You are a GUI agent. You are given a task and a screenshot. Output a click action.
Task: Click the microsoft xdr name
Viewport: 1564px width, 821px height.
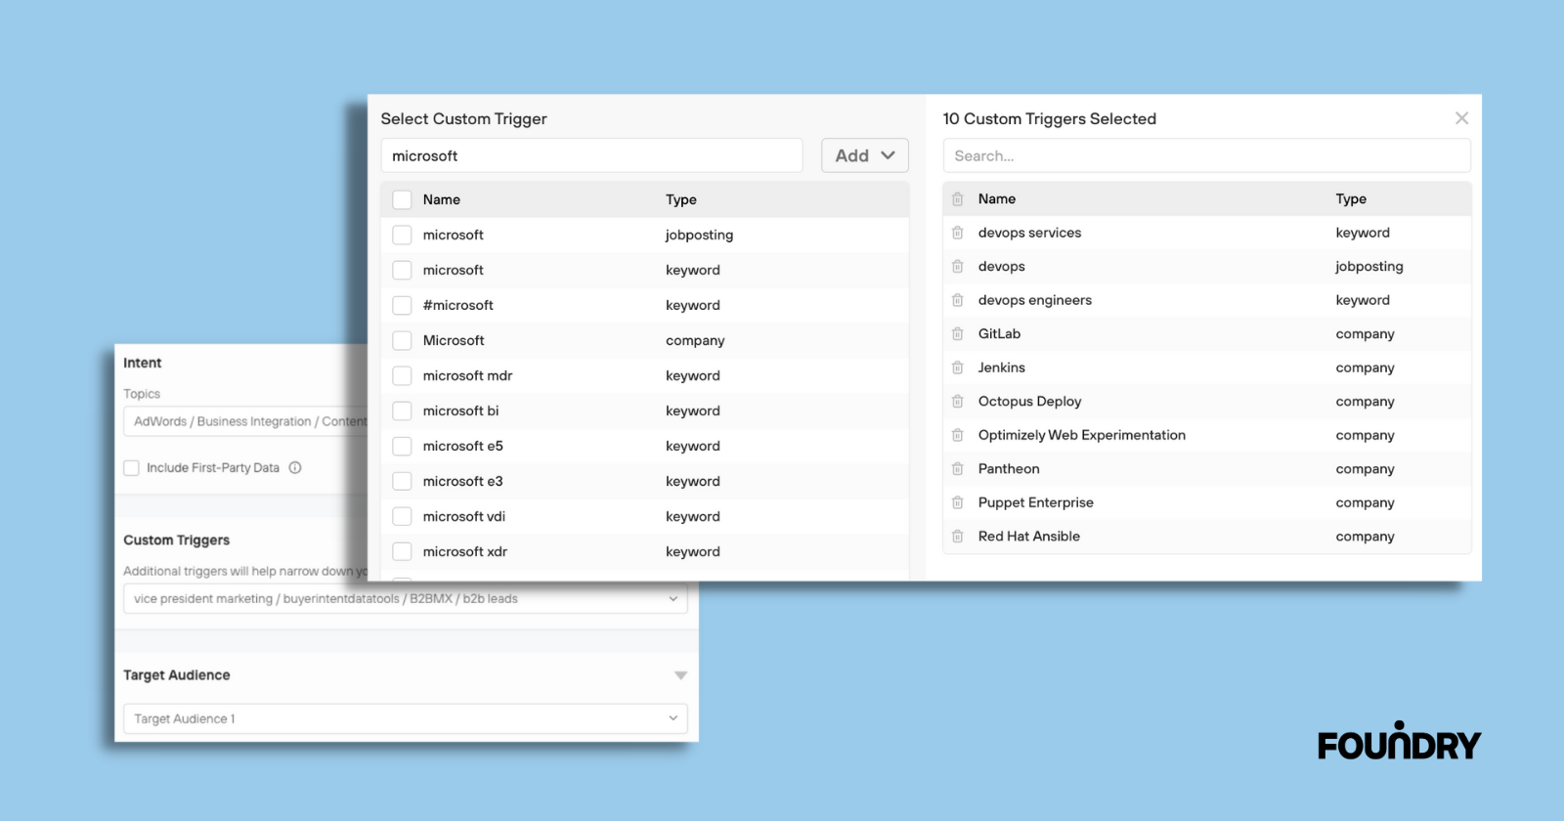(x=465, y=551)
